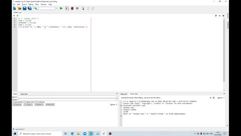
Task: Open the Debug menu
Action: [31, 5]
